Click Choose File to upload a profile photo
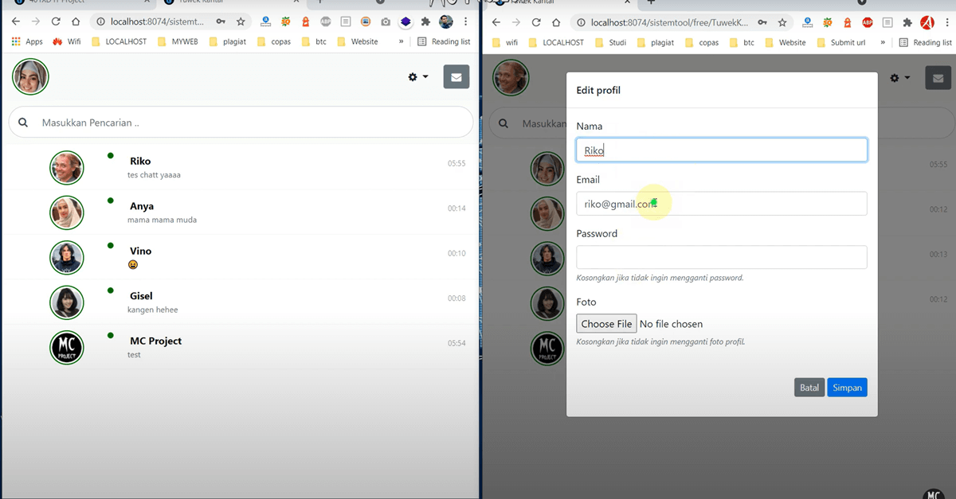 tap(606, 323)
